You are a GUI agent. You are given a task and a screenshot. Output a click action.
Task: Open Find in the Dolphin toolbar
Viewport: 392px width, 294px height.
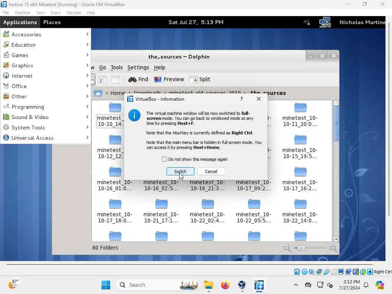pos(138,80)
